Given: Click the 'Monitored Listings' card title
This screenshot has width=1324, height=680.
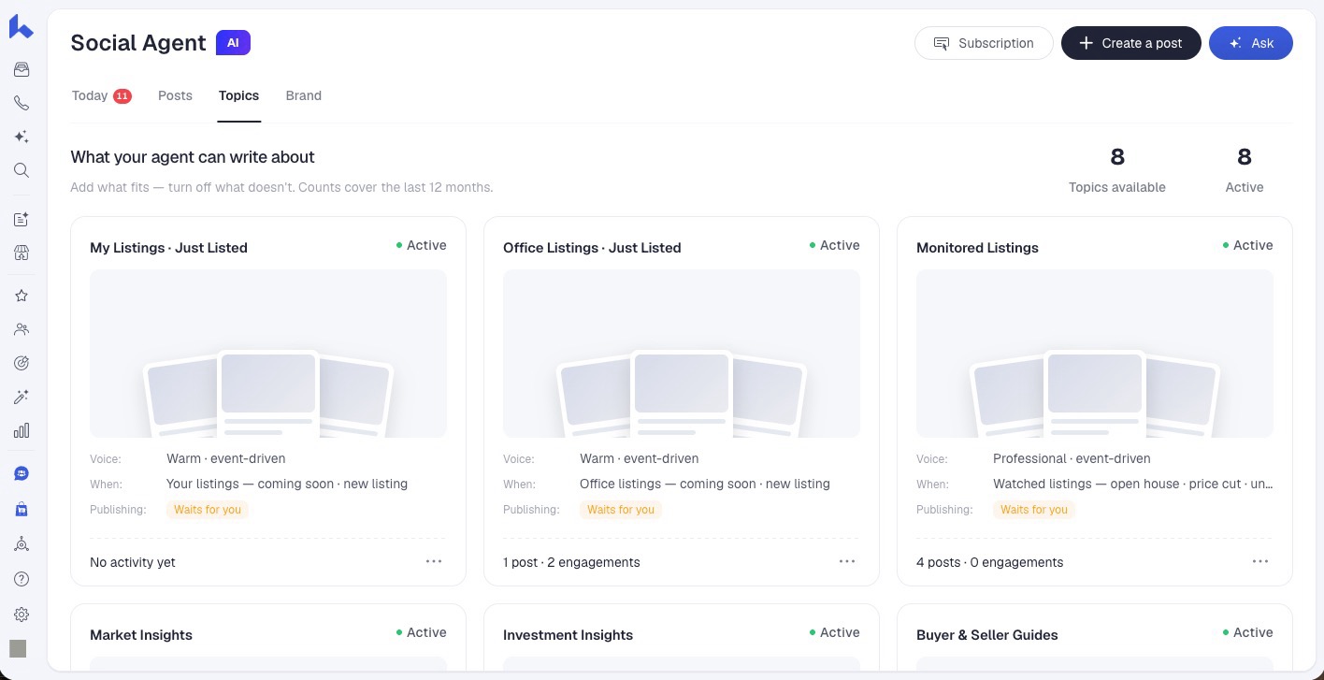Looking at the screenshot, I should tap(977, 248).
